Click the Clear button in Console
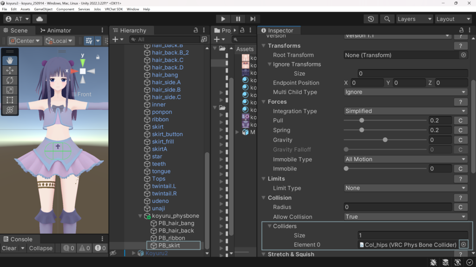Image resolution: width=476 pixels, height=267 pixels. tap(9, 248)
